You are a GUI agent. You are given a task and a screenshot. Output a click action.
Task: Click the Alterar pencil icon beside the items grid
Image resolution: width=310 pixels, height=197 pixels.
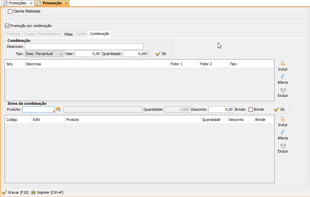pyautogui.click(x=283, y=132)
